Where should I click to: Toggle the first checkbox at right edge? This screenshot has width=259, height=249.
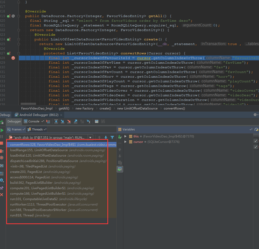[x=256, y=141]
